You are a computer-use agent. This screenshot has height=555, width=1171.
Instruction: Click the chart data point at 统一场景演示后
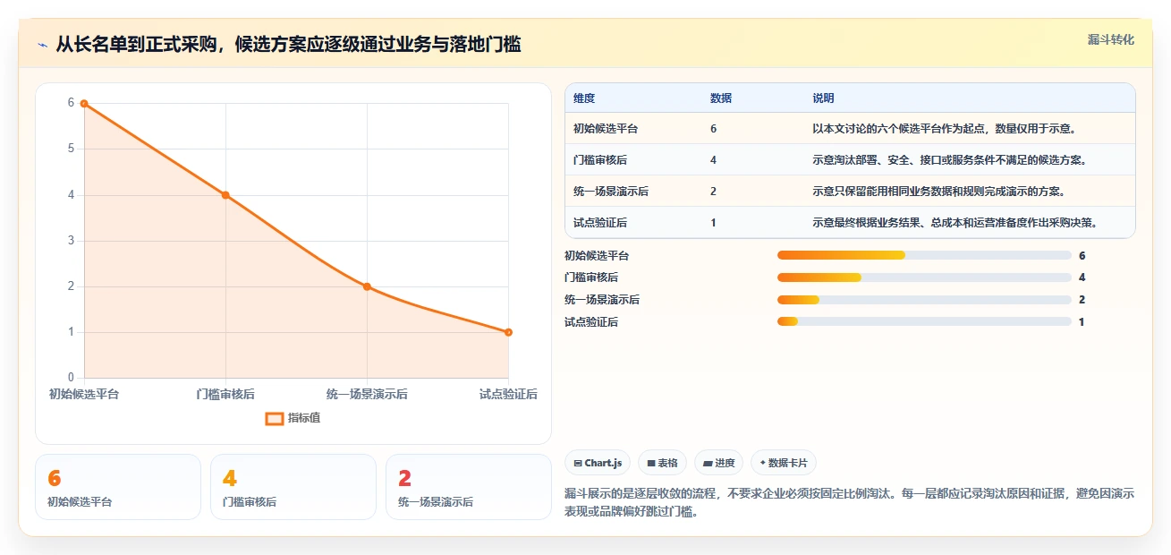coord(367,286)
